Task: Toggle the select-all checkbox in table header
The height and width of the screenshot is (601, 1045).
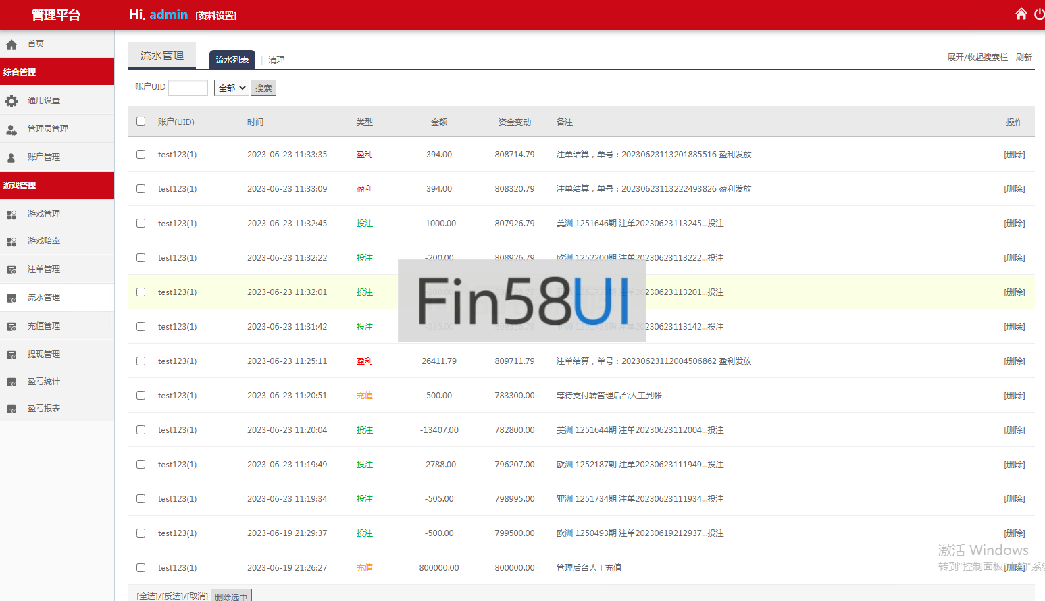Action: (x=141, y=122)
